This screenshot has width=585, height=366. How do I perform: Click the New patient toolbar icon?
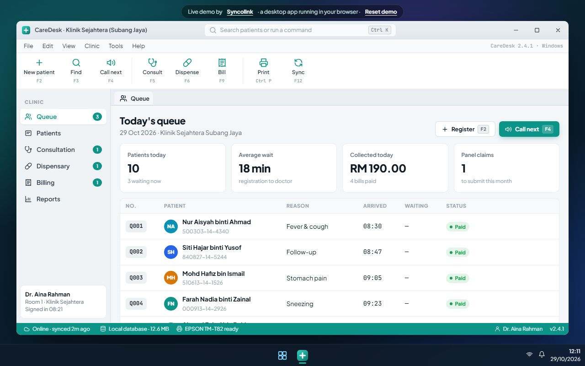(x=39, y=63)
